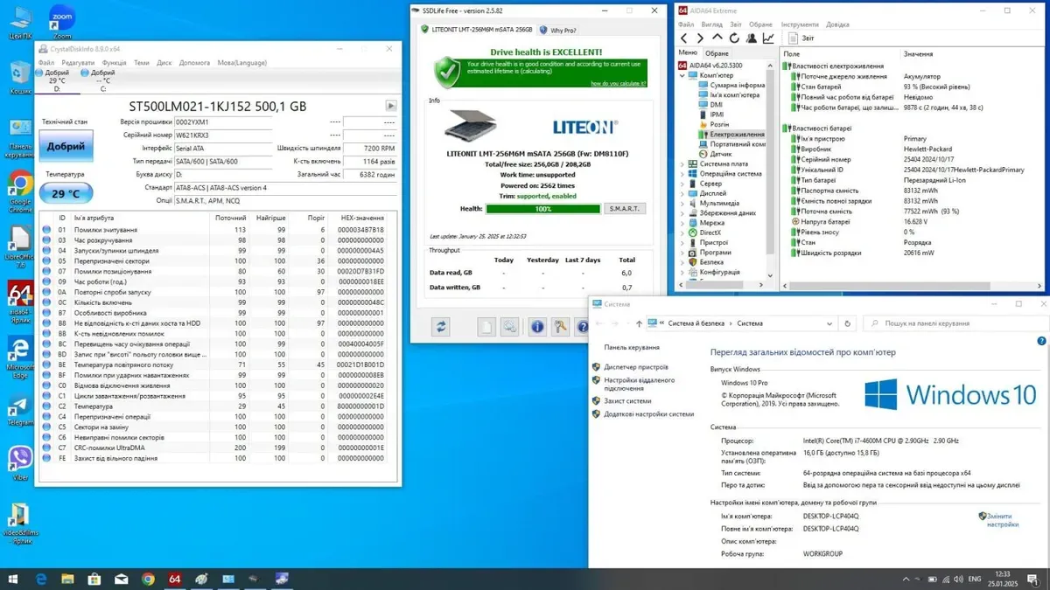Open the AIDA64 graph chart toolbar icon
Viewport: 1050px width, 590px height.
pyautogui.click(x=767, y=38)
